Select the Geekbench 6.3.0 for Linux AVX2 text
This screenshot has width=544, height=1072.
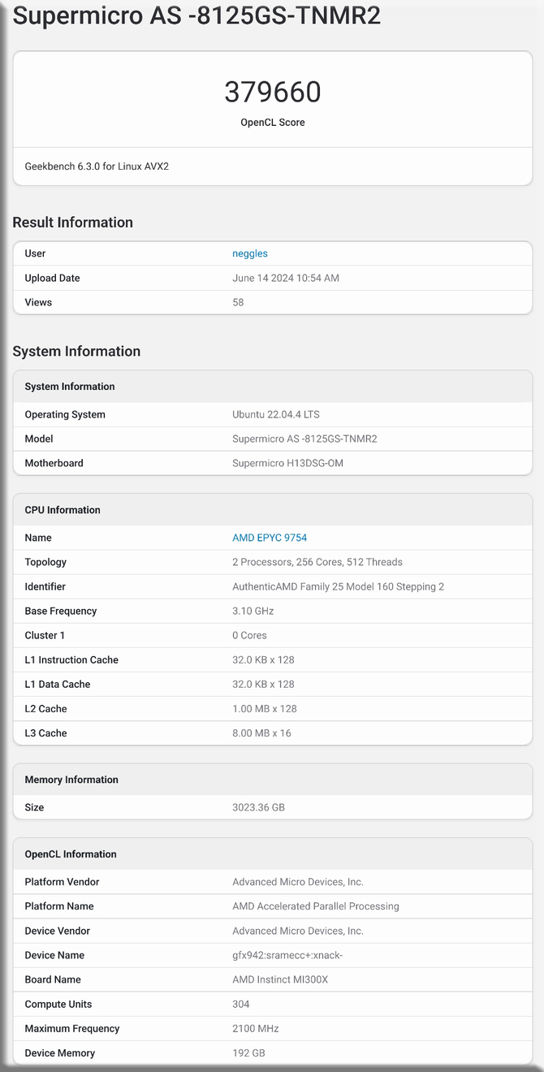click(x=97, y=166)
